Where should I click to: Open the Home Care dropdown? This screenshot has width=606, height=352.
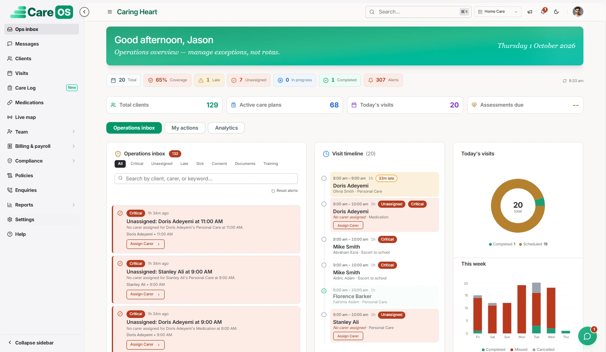click(498, 12)
